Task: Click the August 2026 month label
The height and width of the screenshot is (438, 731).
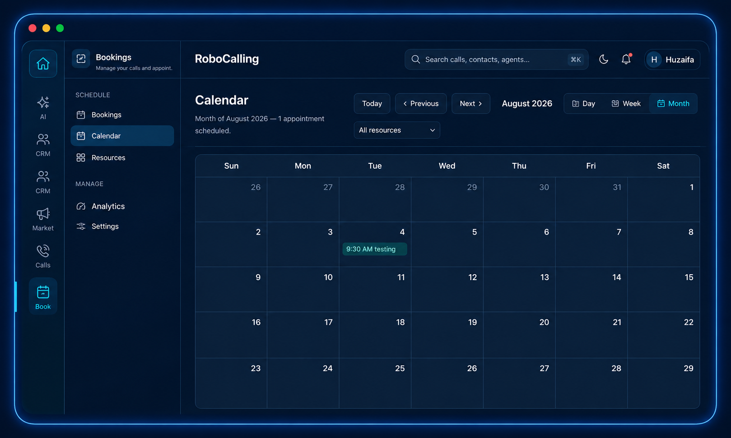Action: click(x=527, y=104)
